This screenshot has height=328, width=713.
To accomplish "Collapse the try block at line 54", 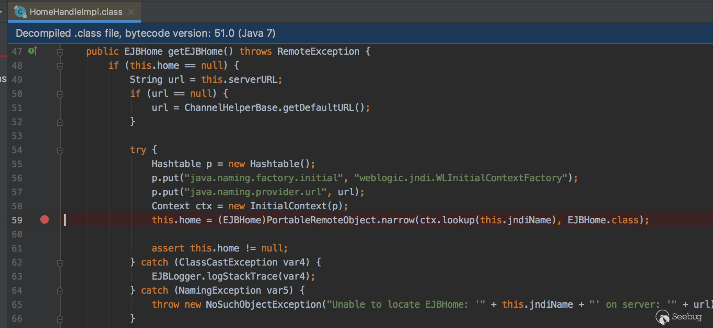I will pyautogui.click(x=60, y=150).
